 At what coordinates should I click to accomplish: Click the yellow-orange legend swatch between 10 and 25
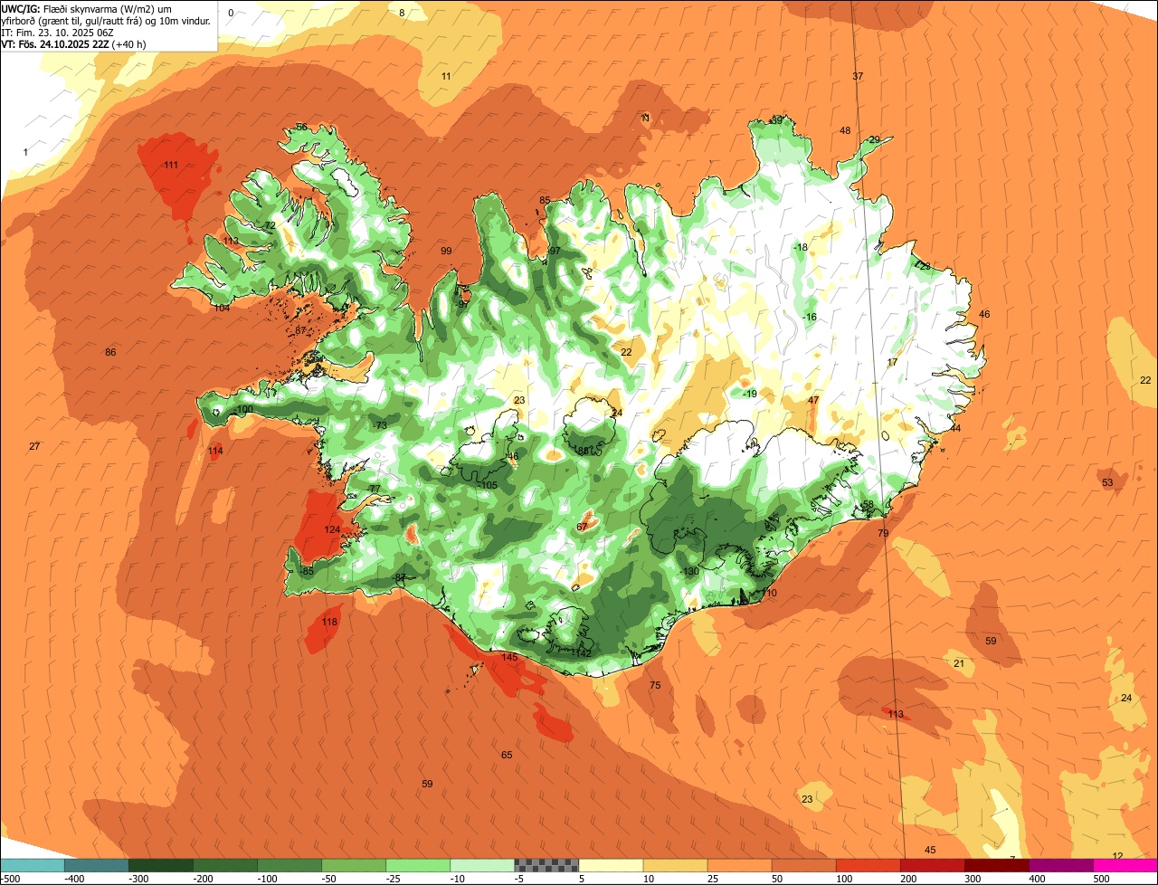676,865
